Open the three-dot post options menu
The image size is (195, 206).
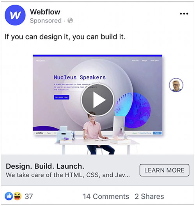[184, 14]
